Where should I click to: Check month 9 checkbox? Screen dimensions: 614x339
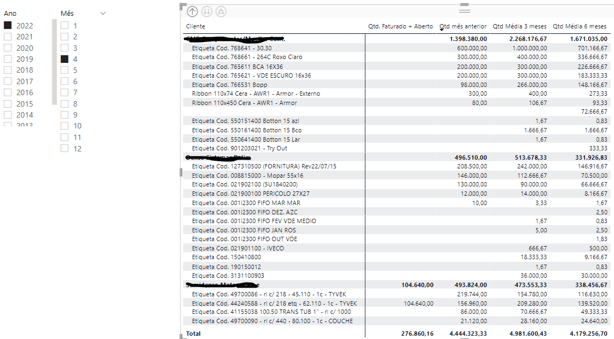[x=65, y=114]
